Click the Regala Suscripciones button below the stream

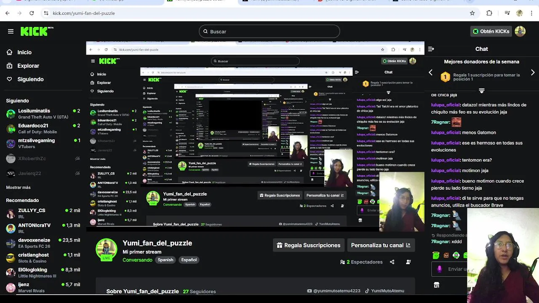coord(308,245)
